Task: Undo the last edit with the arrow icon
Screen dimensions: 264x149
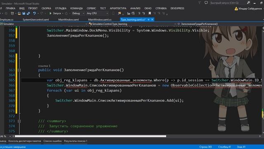Action: coord(35,13)
